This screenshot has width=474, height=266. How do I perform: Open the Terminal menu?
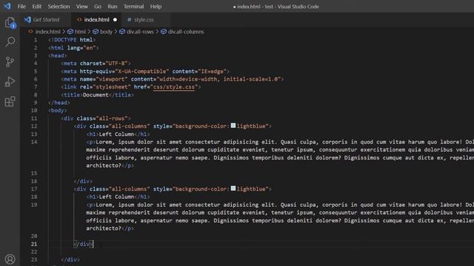click(x=133, y=7)
